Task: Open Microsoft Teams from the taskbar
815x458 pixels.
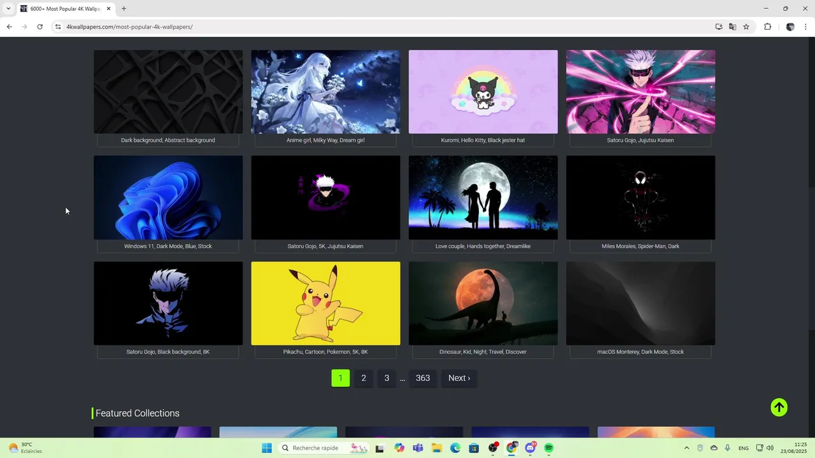Action: 418,448
